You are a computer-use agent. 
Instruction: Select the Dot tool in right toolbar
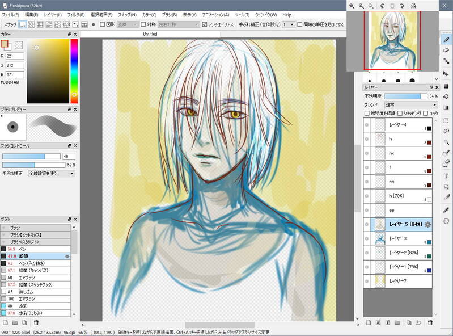pos(446,61)
